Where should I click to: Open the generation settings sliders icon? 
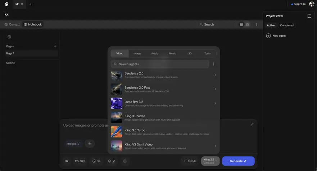(67, 161)
